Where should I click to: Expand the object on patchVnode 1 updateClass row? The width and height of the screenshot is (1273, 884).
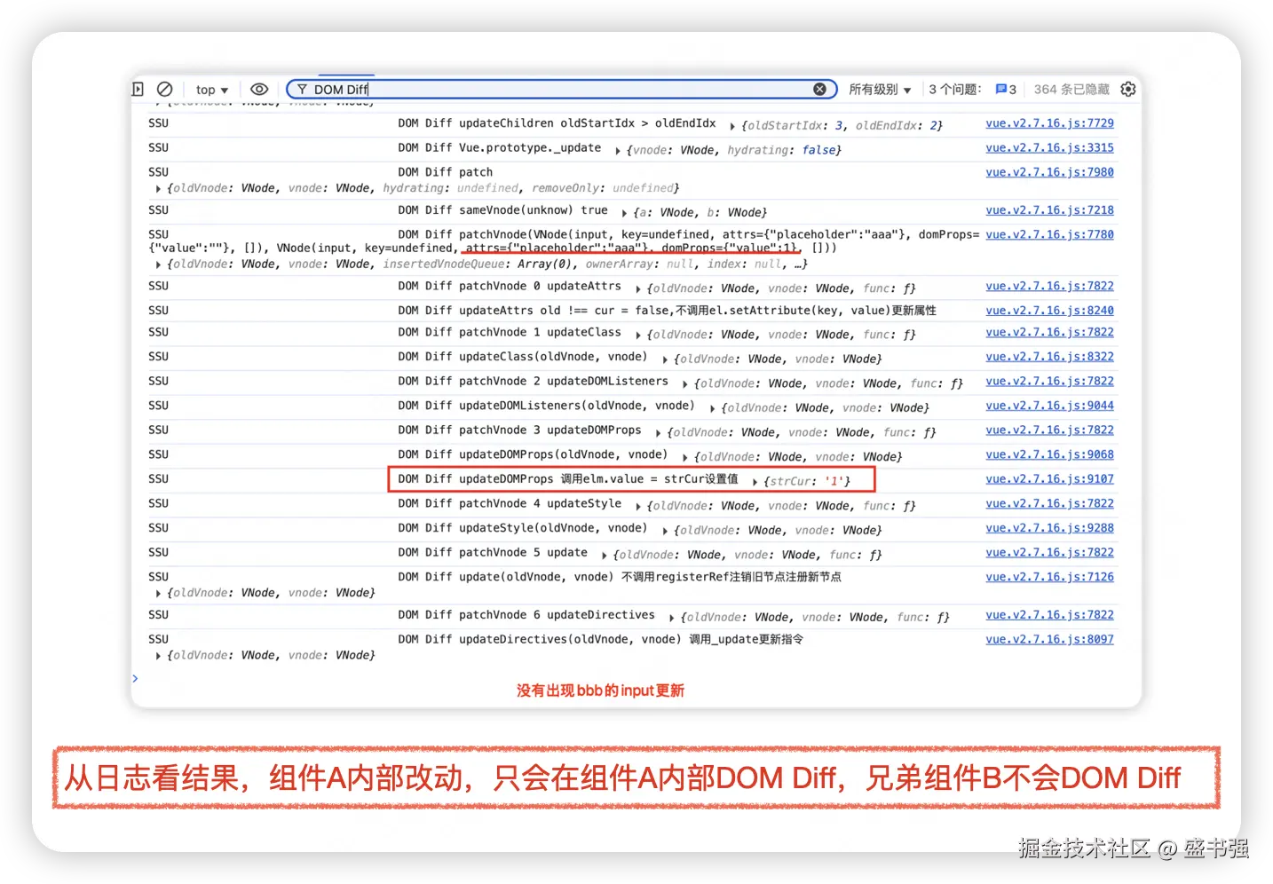click(638, 335)
